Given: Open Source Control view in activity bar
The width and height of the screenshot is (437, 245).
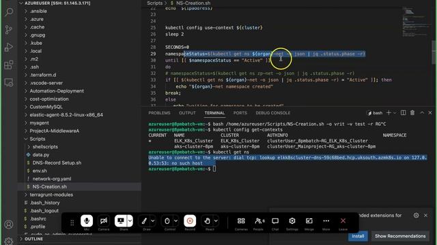Looking at the screenshot, I should pyautogui.click(x=9, y=29).
